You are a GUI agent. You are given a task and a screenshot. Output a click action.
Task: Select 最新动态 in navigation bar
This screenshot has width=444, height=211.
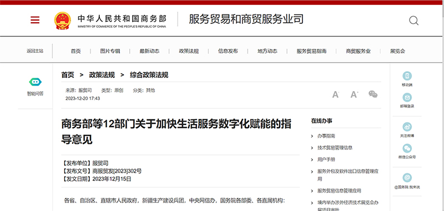[149, 51]
